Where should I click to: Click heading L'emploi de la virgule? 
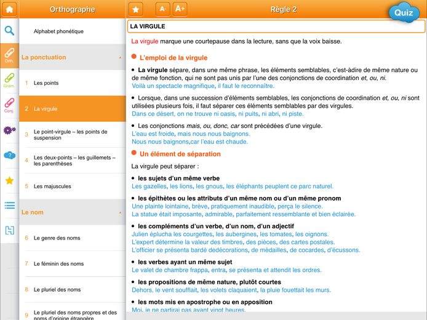click(174, 58)
